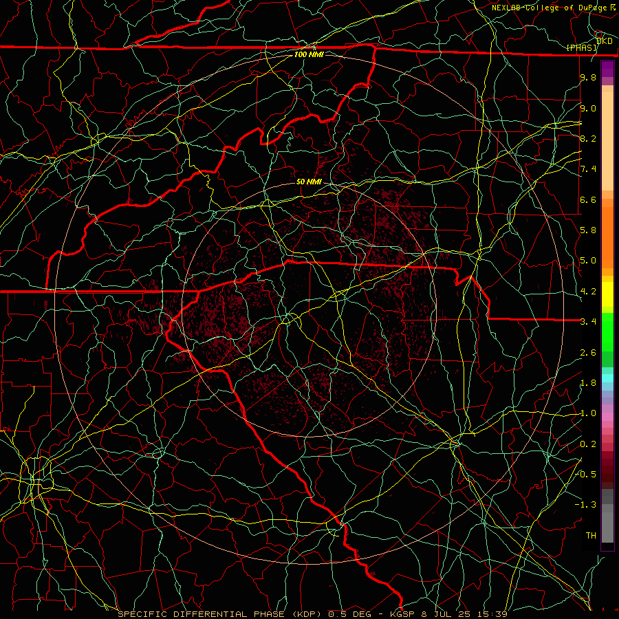Click the 1.0 value on the scale
This screenshot has width=619, height=619.
click(x=588, y=413)
